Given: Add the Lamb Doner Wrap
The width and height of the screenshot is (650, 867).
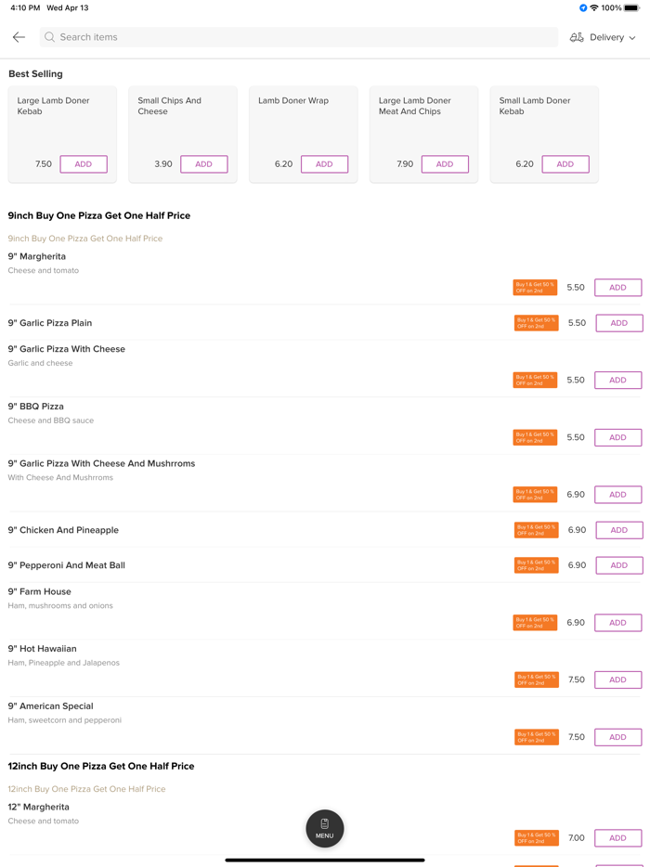Looking at the screenshot, I should coord(324,164).
